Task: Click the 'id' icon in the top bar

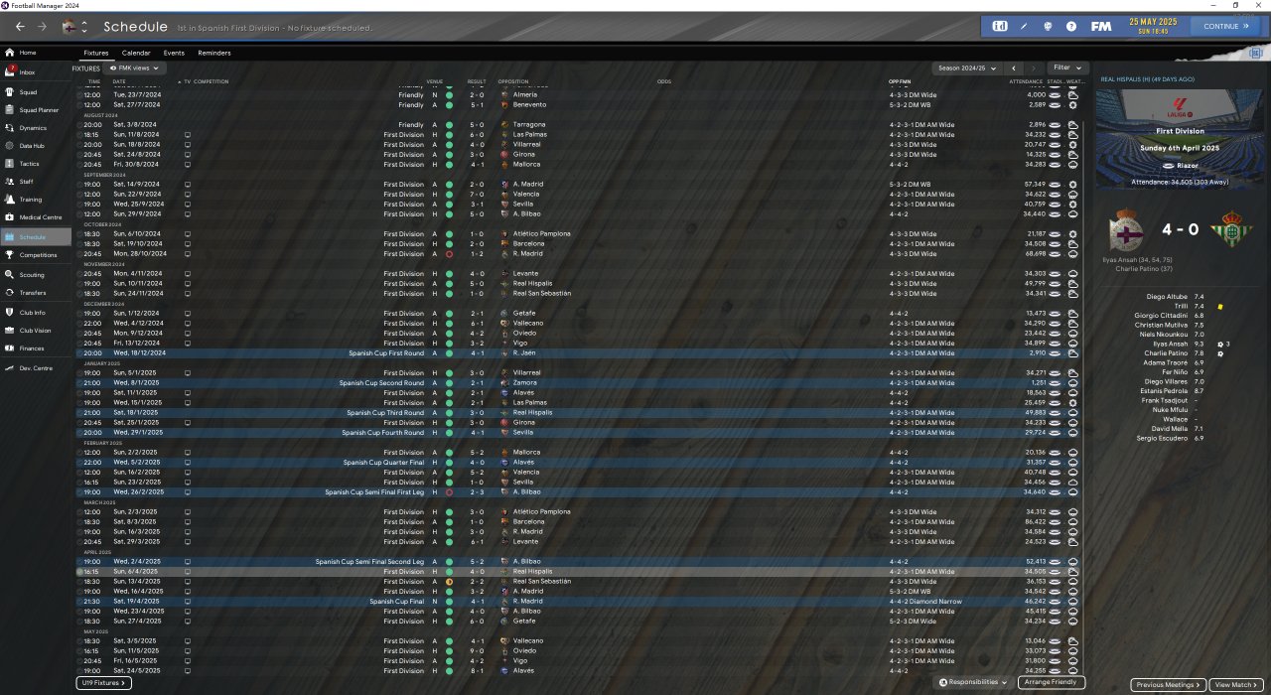Action: click(x=1000, y=26)
